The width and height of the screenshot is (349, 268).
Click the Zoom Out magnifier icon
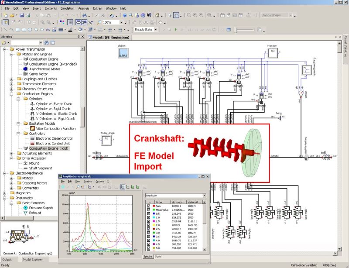pyautogui.click(x=201, y=15)
